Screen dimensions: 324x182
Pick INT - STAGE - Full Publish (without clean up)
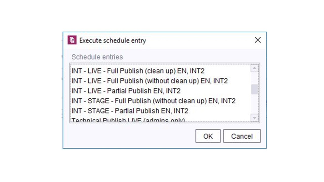tap(153, 101)
